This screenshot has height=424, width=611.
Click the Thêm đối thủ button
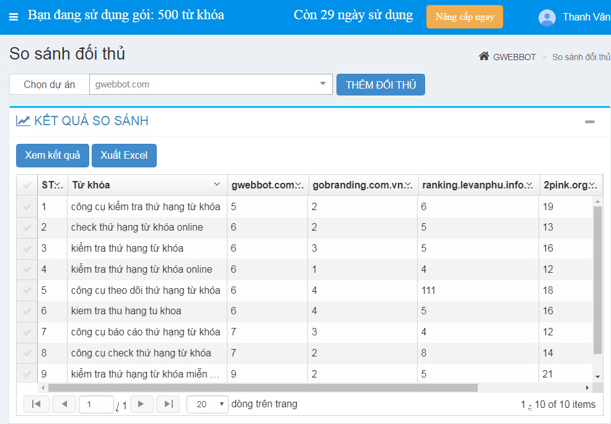(x=380, y=85)
